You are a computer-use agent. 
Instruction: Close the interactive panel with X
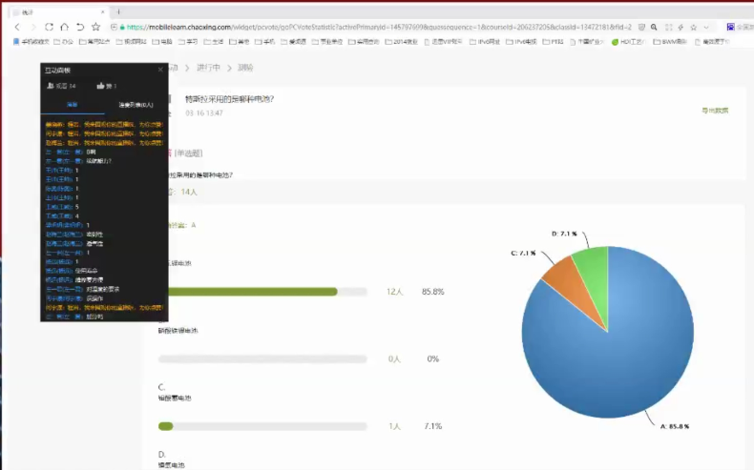click(x=160, y=70)
